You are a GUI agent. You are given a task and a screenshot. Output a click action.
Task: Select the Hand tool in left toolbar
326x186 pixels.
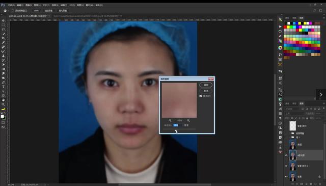[3, 100]
